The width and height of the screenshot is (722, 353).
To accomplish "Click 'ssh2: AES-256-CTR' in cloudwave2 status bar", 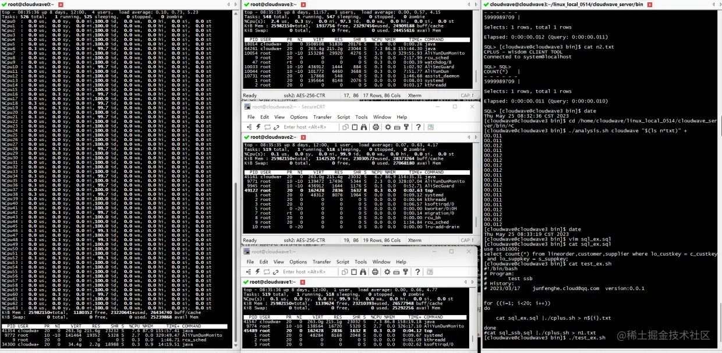I will point(305,240).
